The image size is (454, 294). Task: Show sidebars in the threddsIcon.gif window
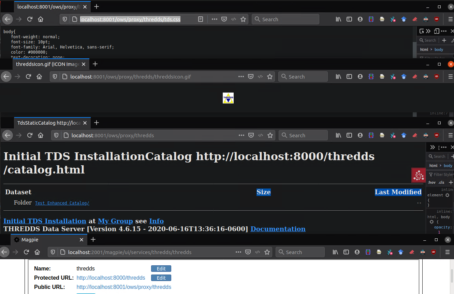click(349, 77)
